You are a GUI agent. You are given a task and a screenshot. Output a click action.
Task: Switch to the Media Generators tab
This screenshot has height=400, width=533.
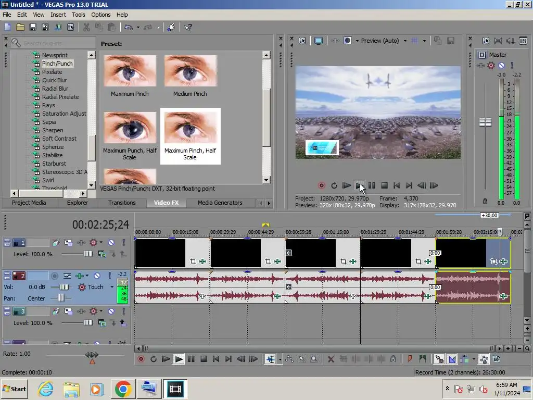220,203
